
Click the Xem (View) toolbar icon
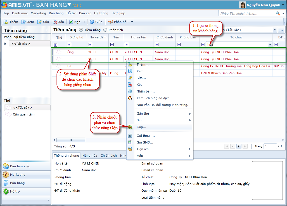click(23, 22)
